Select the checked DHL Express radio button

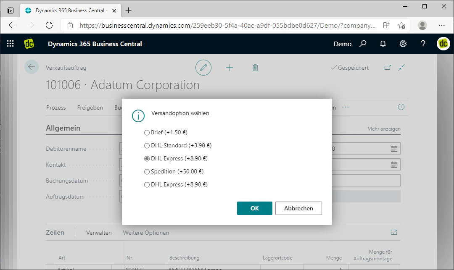click(x=147, y=158)
